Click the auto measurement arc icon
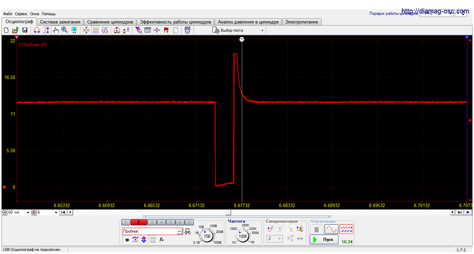The height and width of the screenshot is (254, 474). pos(117,30)
